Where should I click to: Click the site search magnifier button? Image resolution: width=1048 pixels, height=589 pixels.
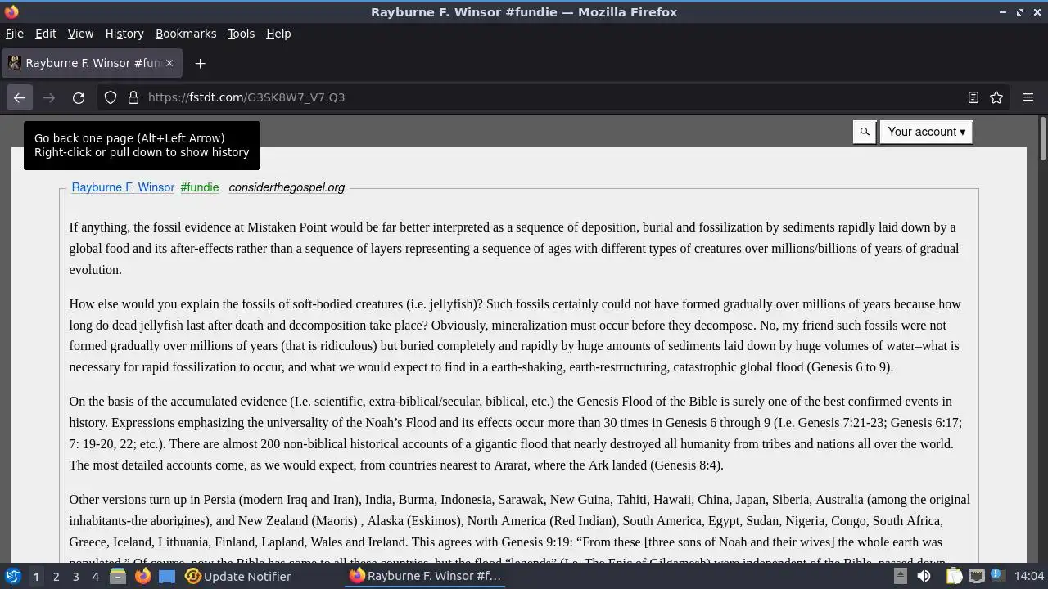pos(865,132)
